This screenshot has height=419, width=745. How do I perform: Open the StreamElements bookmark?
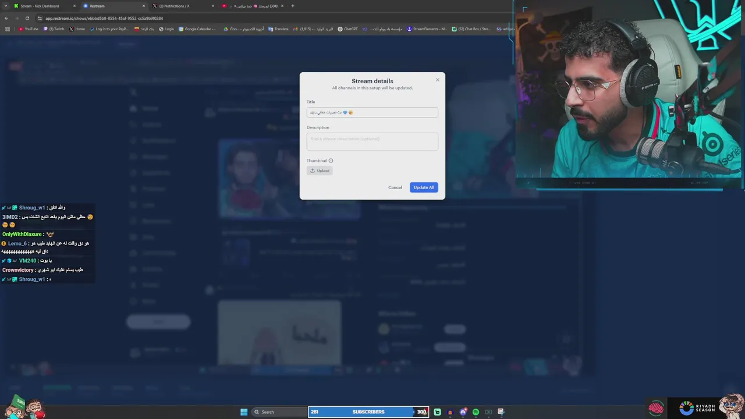pyautogui.click(x=427, y=29)
